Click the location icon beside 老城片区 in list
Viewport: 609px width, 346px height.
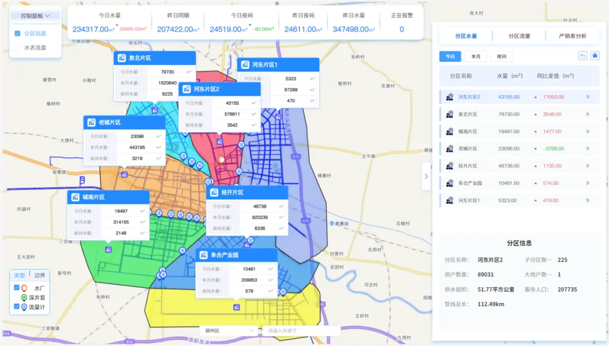pyautogui.click(x=449, y=149)
